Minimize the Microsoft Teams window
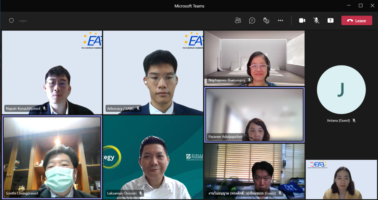Image resolution: width=378 pixels, height=200 pixels. (349, 5)
